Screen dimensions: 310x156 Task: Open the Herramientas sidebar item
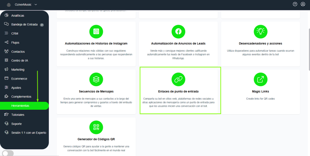(x=20, y=106)
